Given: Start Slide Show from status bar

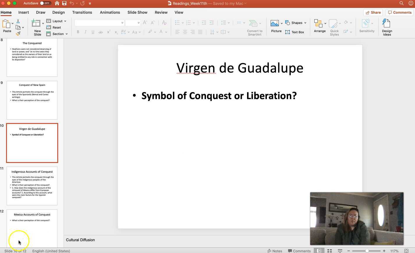Looking at the screenshot, I should click(340, 251).
